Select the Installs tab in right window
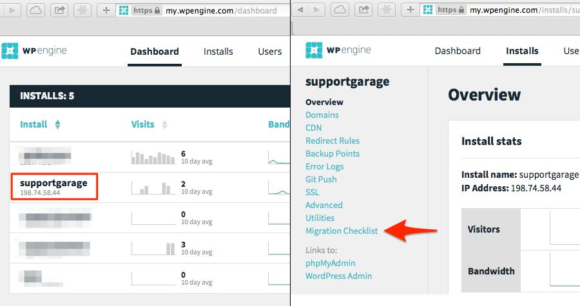The height and width of the screenshot is (306, 580). [x=522, y=51]
